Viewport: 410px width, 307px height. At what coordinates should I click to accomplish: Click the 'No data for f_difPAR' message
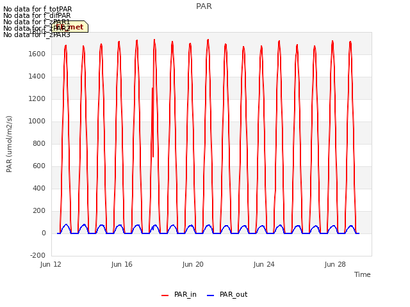pyautogui.click(x=37, y=15)
